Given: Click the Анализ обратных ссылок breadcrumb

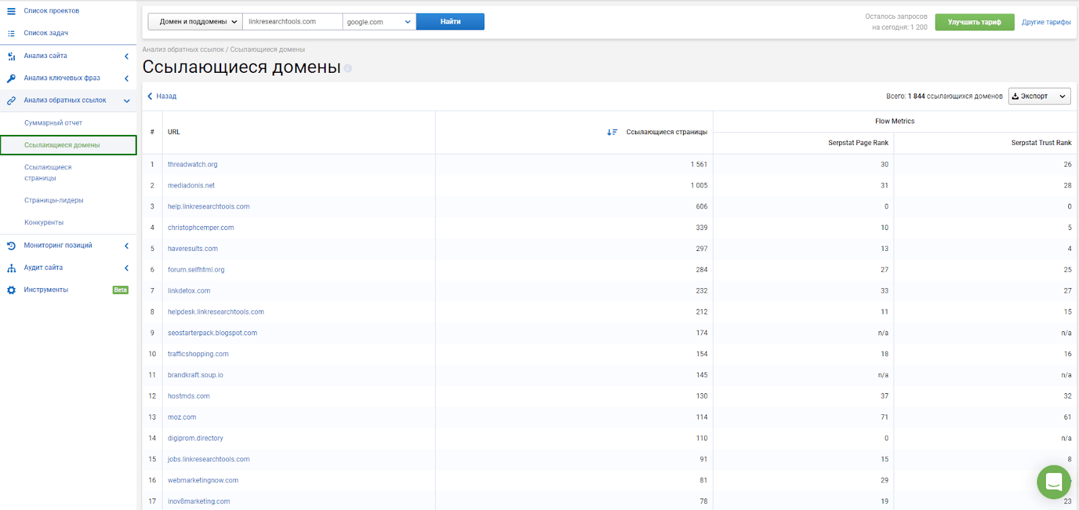Looking at the screenshot, I should pyautogui.click(x=183, y=49).
